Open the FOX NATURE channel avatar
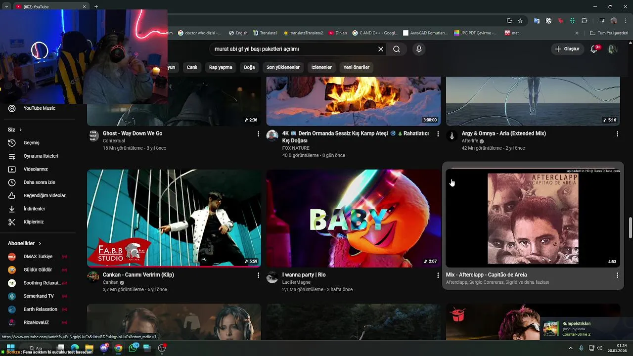 pyautogui.click(x=272, y=135)
